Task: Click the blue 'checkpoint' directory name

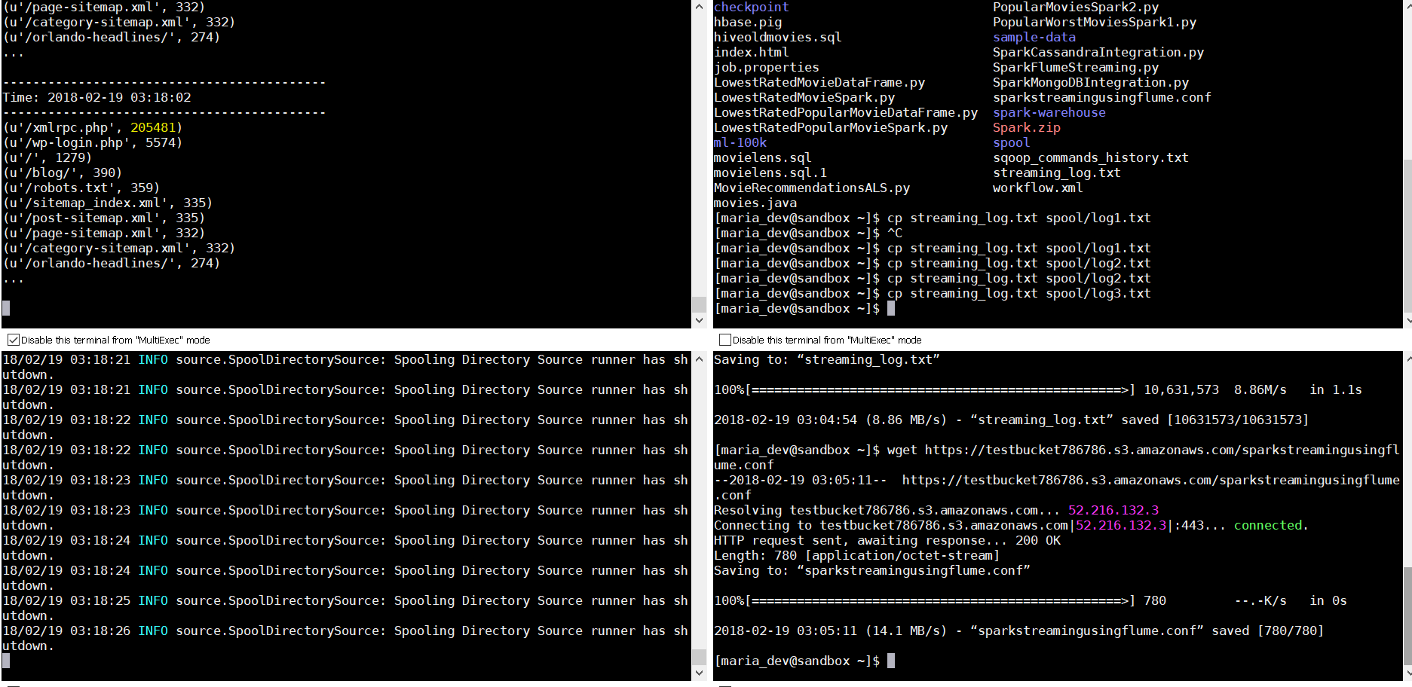Action: 752,7
